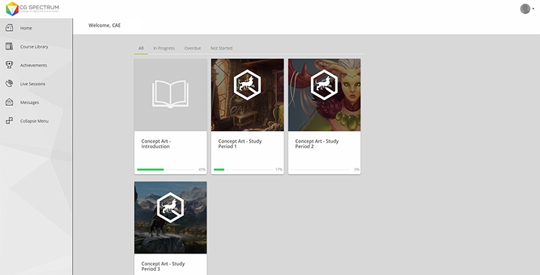Click the 17% progress bar on Study Period 1
Viewport: 540px width, 275px height.
(x=243, y=169)
